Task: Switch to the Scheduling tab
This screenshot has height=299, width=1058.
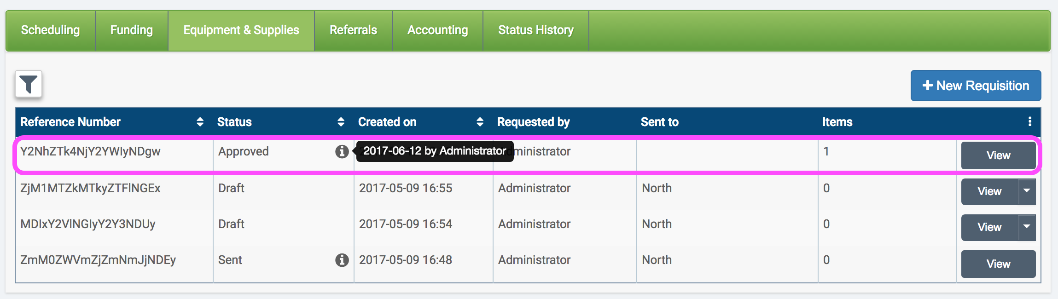Action: 51,30
